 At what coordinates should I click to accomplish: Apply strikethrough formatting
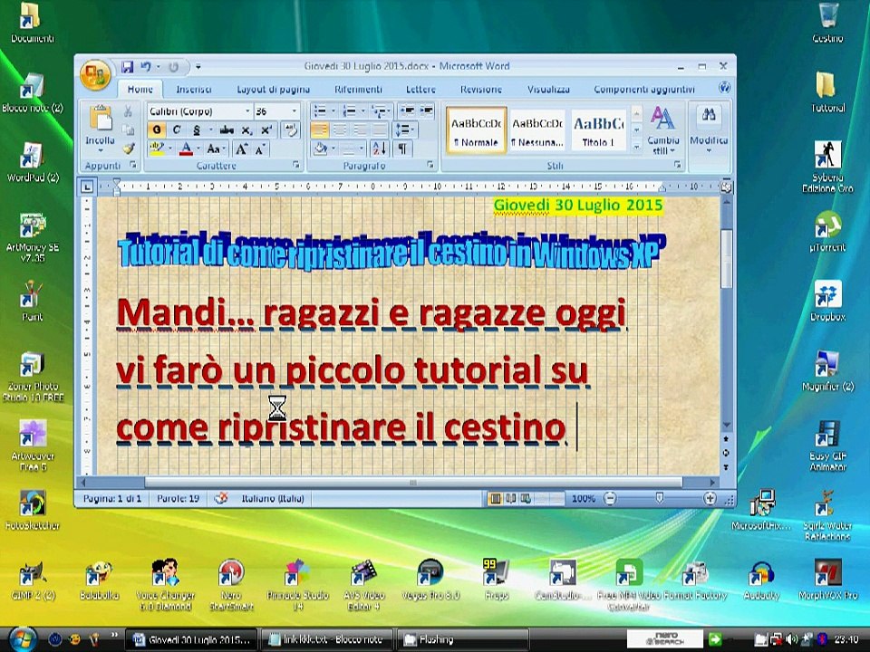tap(227, 130)
